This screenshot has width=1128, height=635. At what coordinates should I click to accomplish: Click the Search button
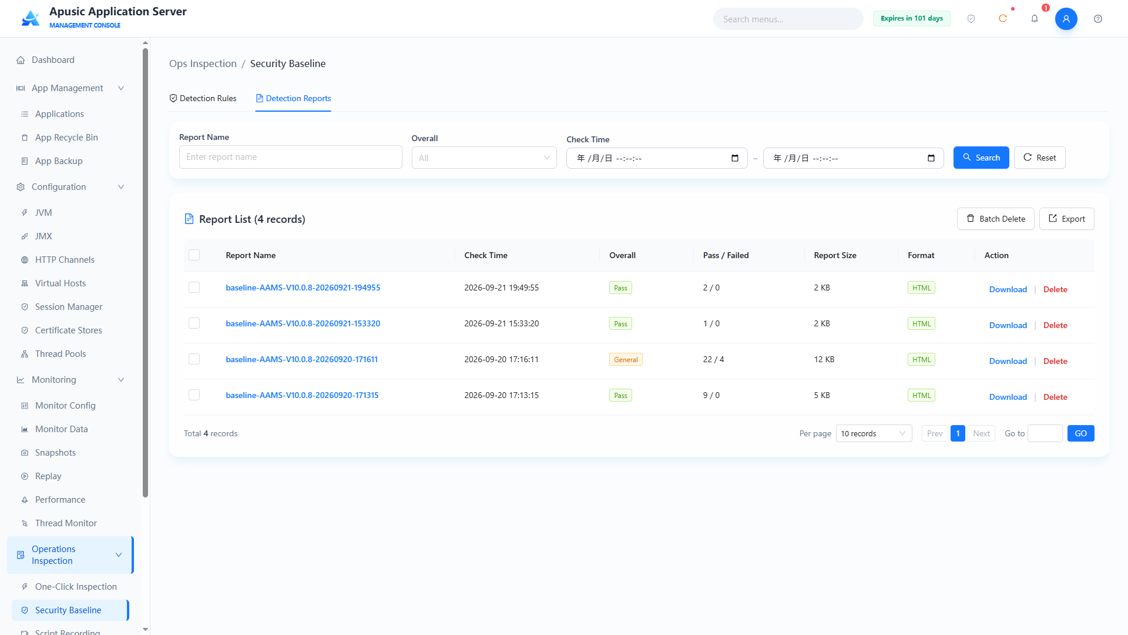click(x=981, y=158)
